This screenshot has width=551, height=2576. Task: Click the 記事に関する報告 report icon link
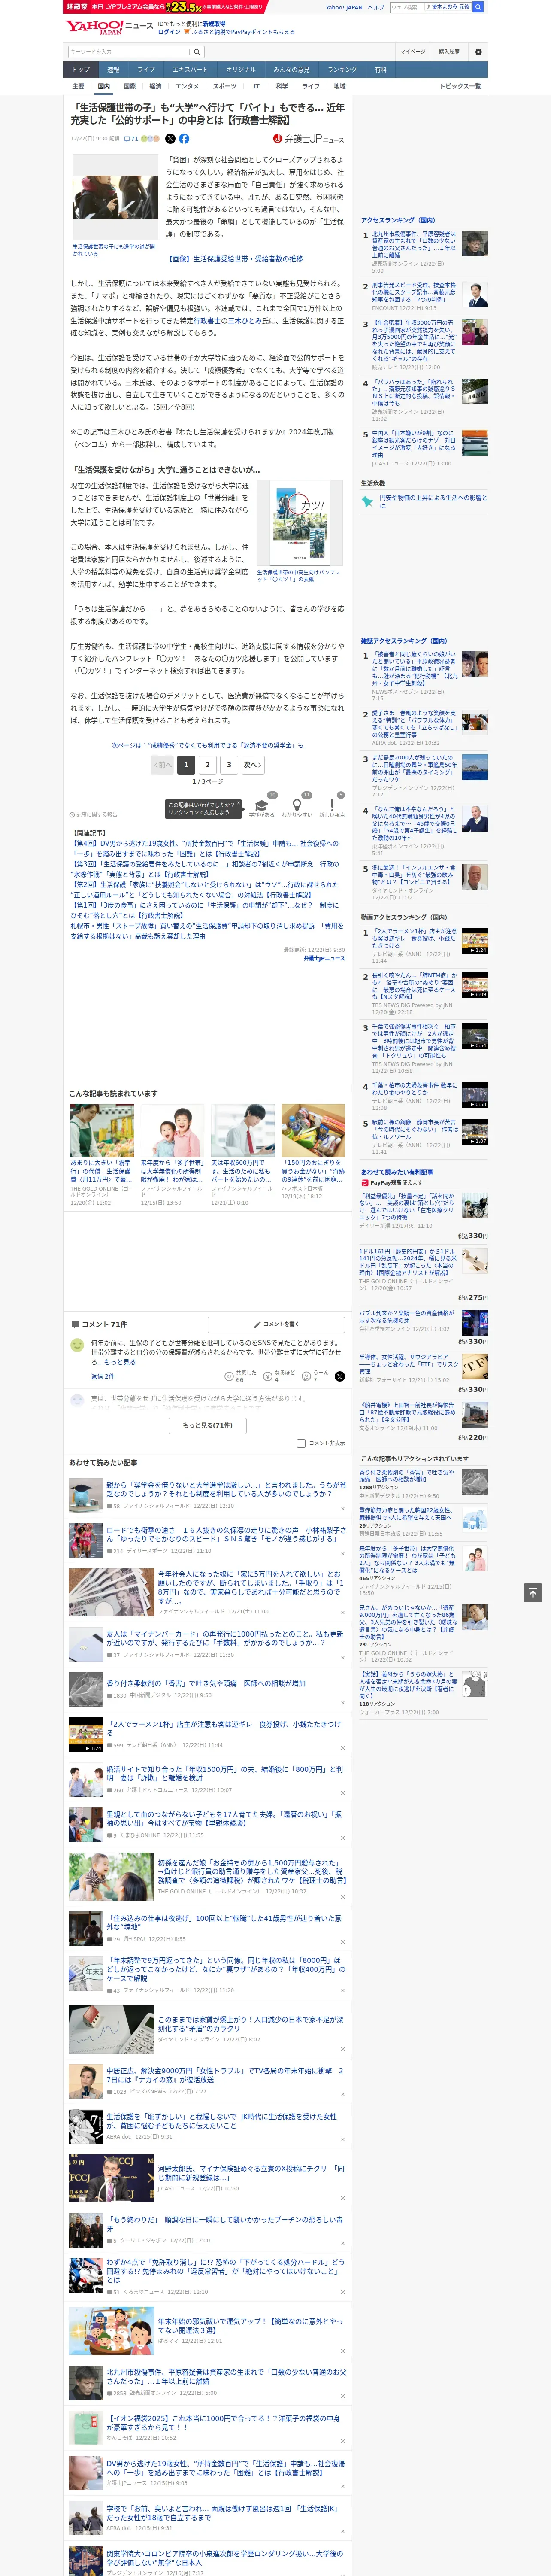coord(93,814)
